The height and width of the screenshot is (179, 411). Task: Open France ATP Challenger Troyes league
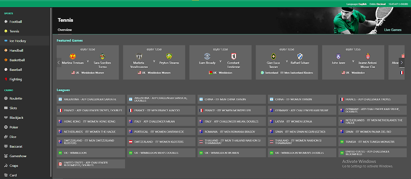pos(372,99)
